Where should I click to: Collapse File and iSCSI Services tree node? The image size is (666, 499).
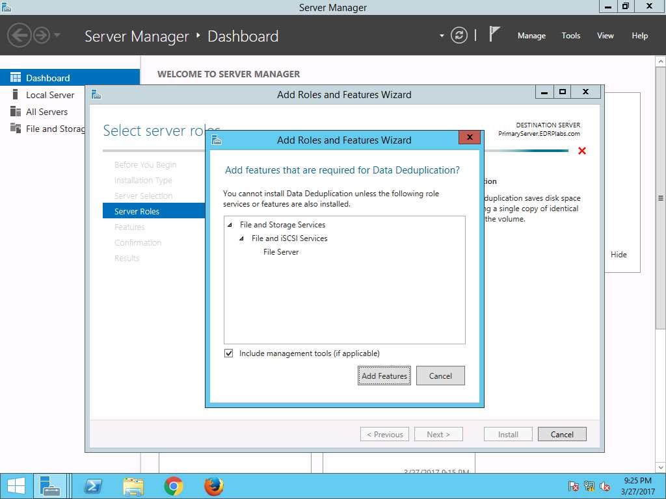tap(241, 238)
